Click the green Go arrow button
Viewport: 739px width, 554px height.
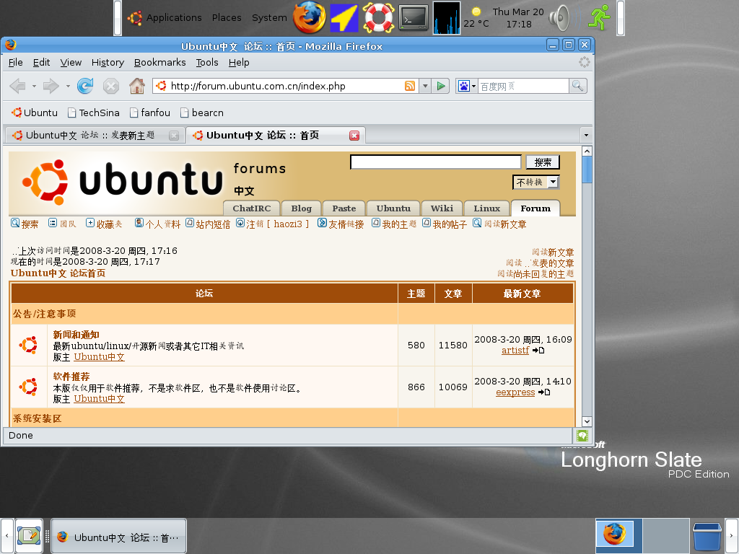click(441, 86)
